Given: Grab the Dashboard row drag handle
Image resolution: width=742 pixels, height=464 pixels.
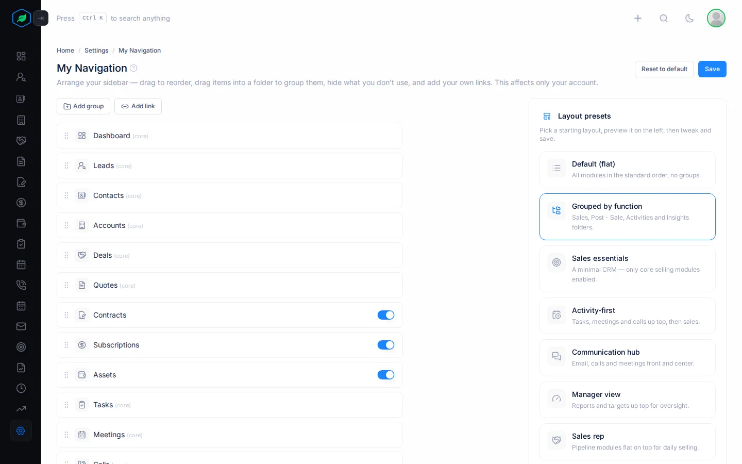Looking at the screenshot, I should [66, 136].
